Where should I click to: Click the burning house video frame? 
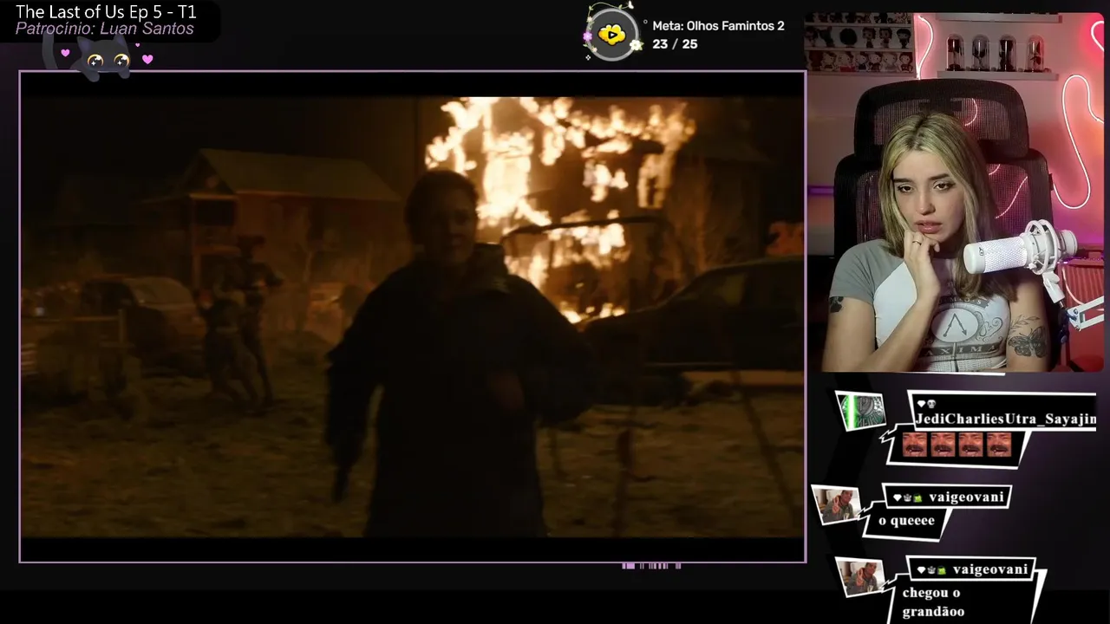[x=413, y=316]
